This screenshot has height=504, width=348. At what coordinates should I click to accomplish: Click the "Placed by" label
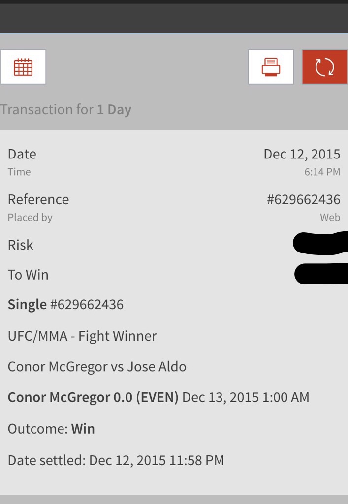(x=30, y=218)
